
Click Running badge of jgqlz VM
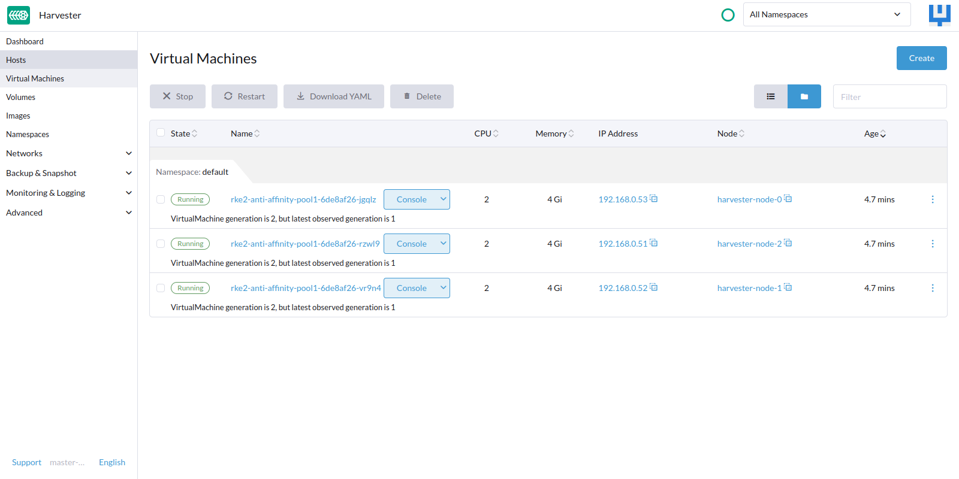coord(190,199)
